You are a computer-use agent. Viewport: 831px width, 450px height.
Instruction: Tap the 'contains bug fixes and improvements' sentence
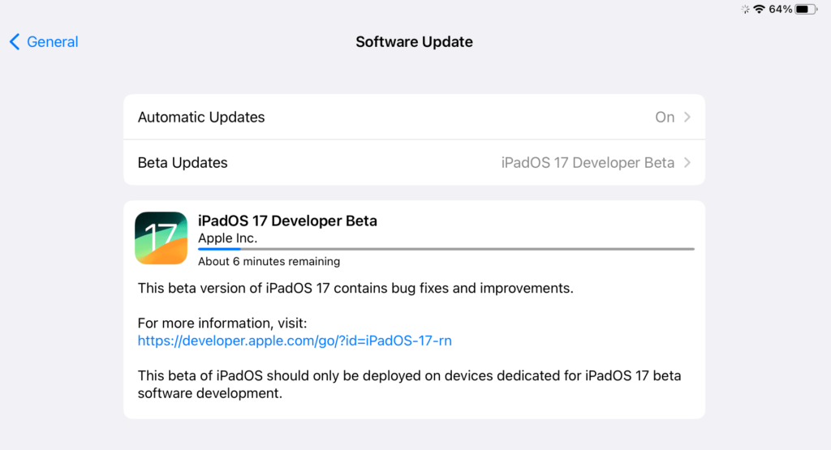click(355, 288)
